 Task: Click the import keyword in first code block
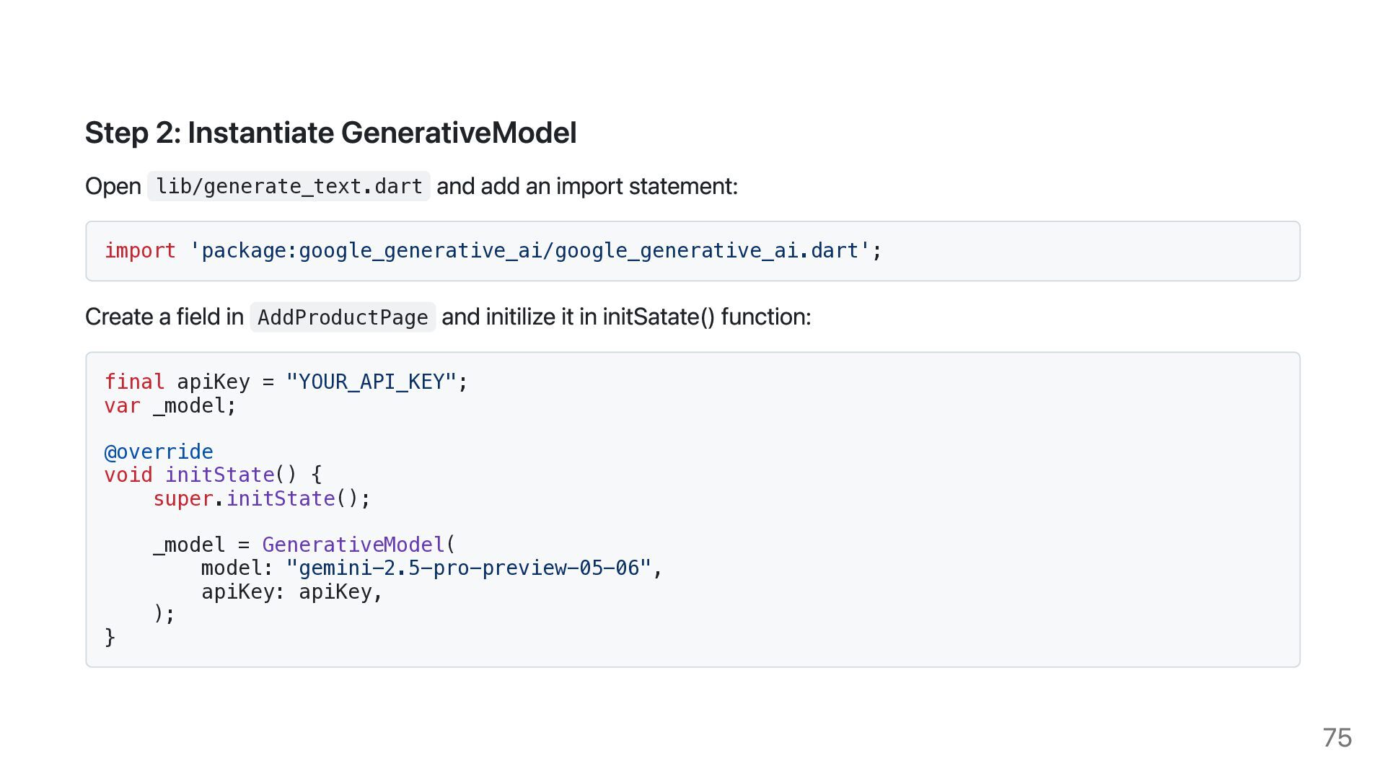coord(140,251)
